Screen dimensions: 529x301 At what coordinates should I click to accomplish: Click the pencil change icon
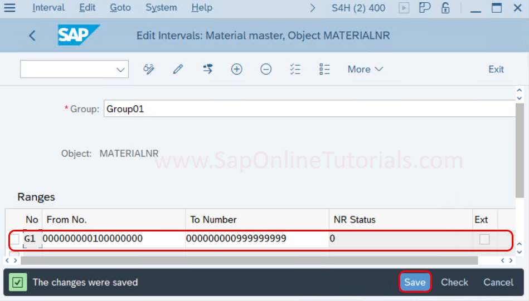click(x=178, y=69)
